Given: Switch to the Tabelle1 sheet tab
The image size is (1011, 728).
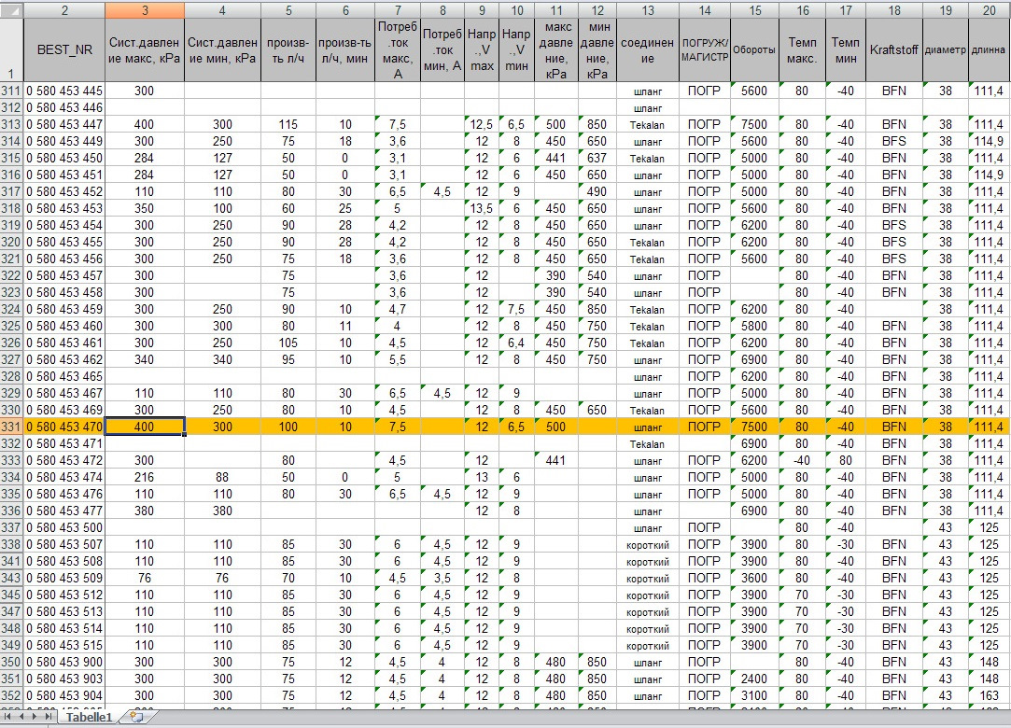Looking at the screenshot, I should tap(91, 717).
